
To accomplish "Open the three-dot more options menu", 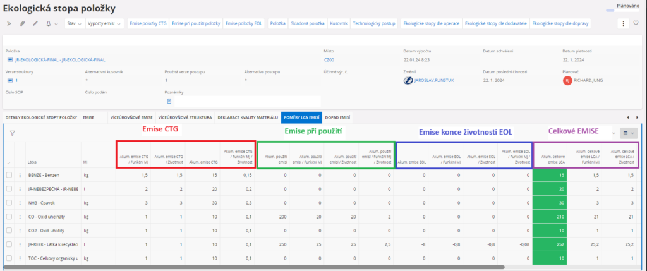I will tap(624, 23).
